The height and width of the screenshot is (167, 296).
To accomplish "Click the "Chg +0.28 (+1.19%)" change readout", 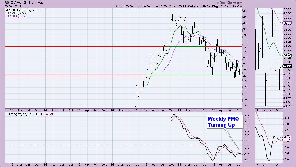I will 226,6.
